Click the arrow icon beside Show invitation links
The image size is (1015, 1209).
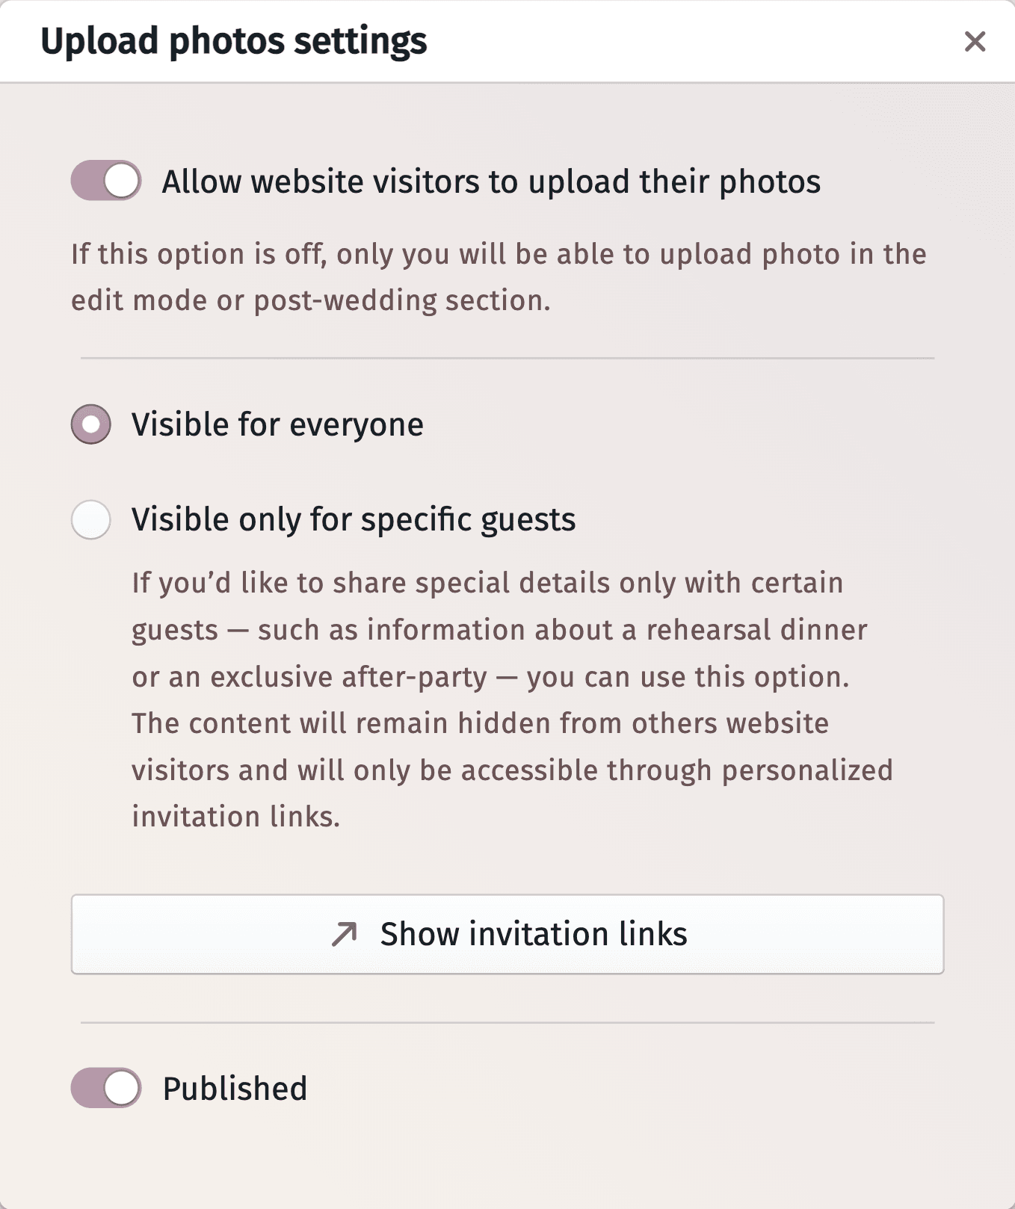click(x=345, y=934)
